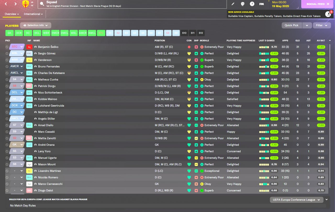The width and height of the screenshot is (335, 212).
Task: Open the STC picked-position dropdown for Šeško
Action: (x=17, y=47)
